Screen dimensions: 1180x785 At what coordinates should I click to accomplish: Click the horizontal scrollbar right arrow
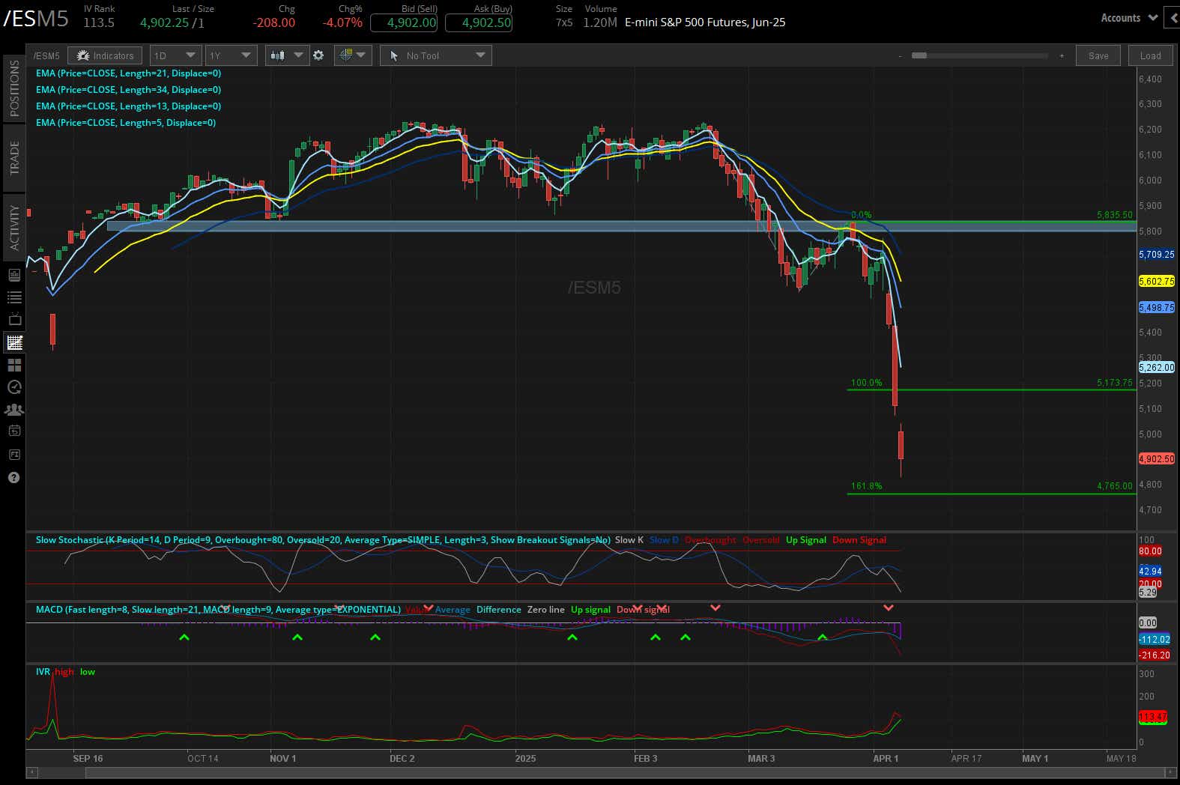pyautogui.click(x=1170, y=772)
